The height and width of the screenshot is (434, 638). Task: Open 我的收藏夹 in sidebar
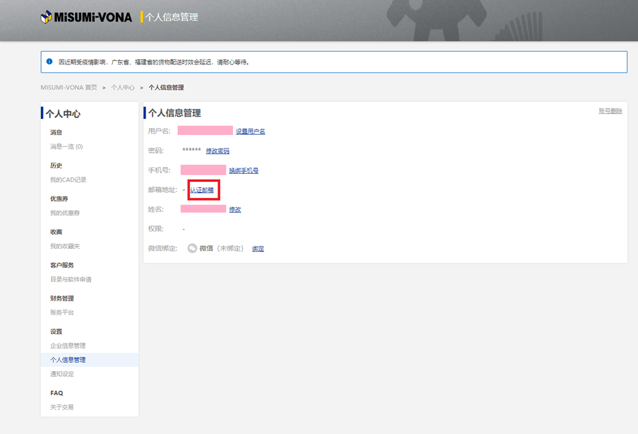65,246
